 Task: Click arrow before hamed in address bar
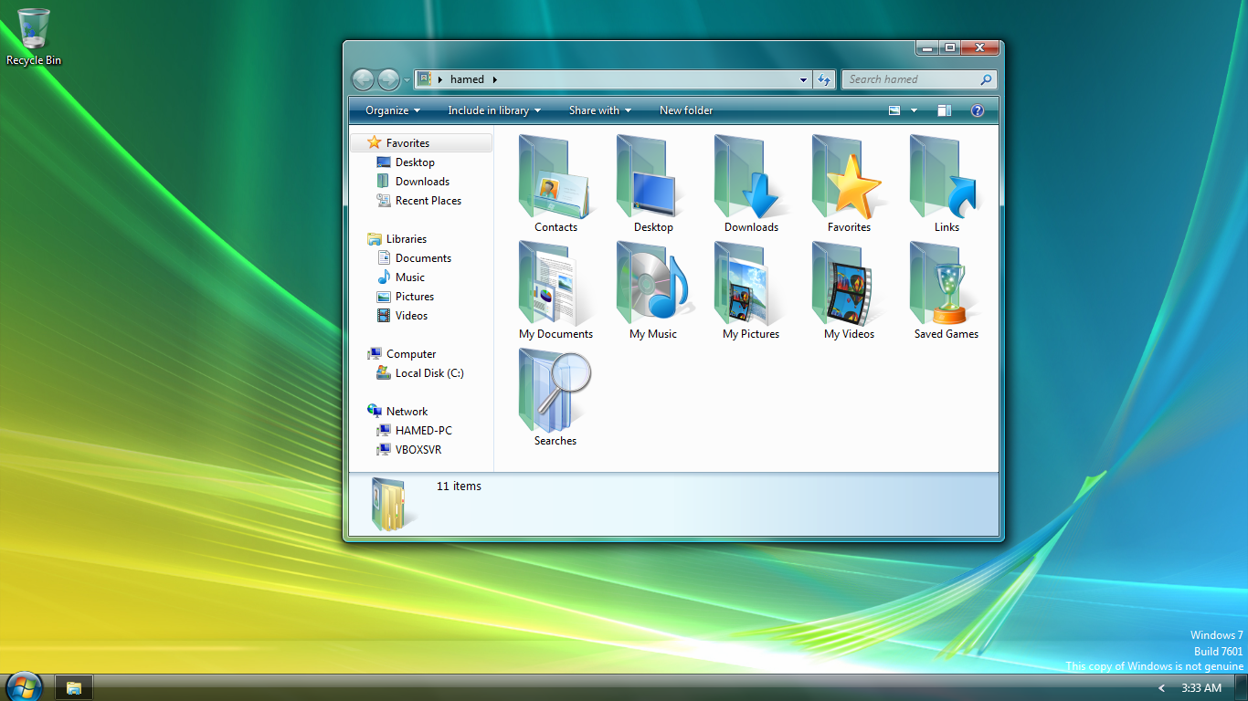point(440,79)
